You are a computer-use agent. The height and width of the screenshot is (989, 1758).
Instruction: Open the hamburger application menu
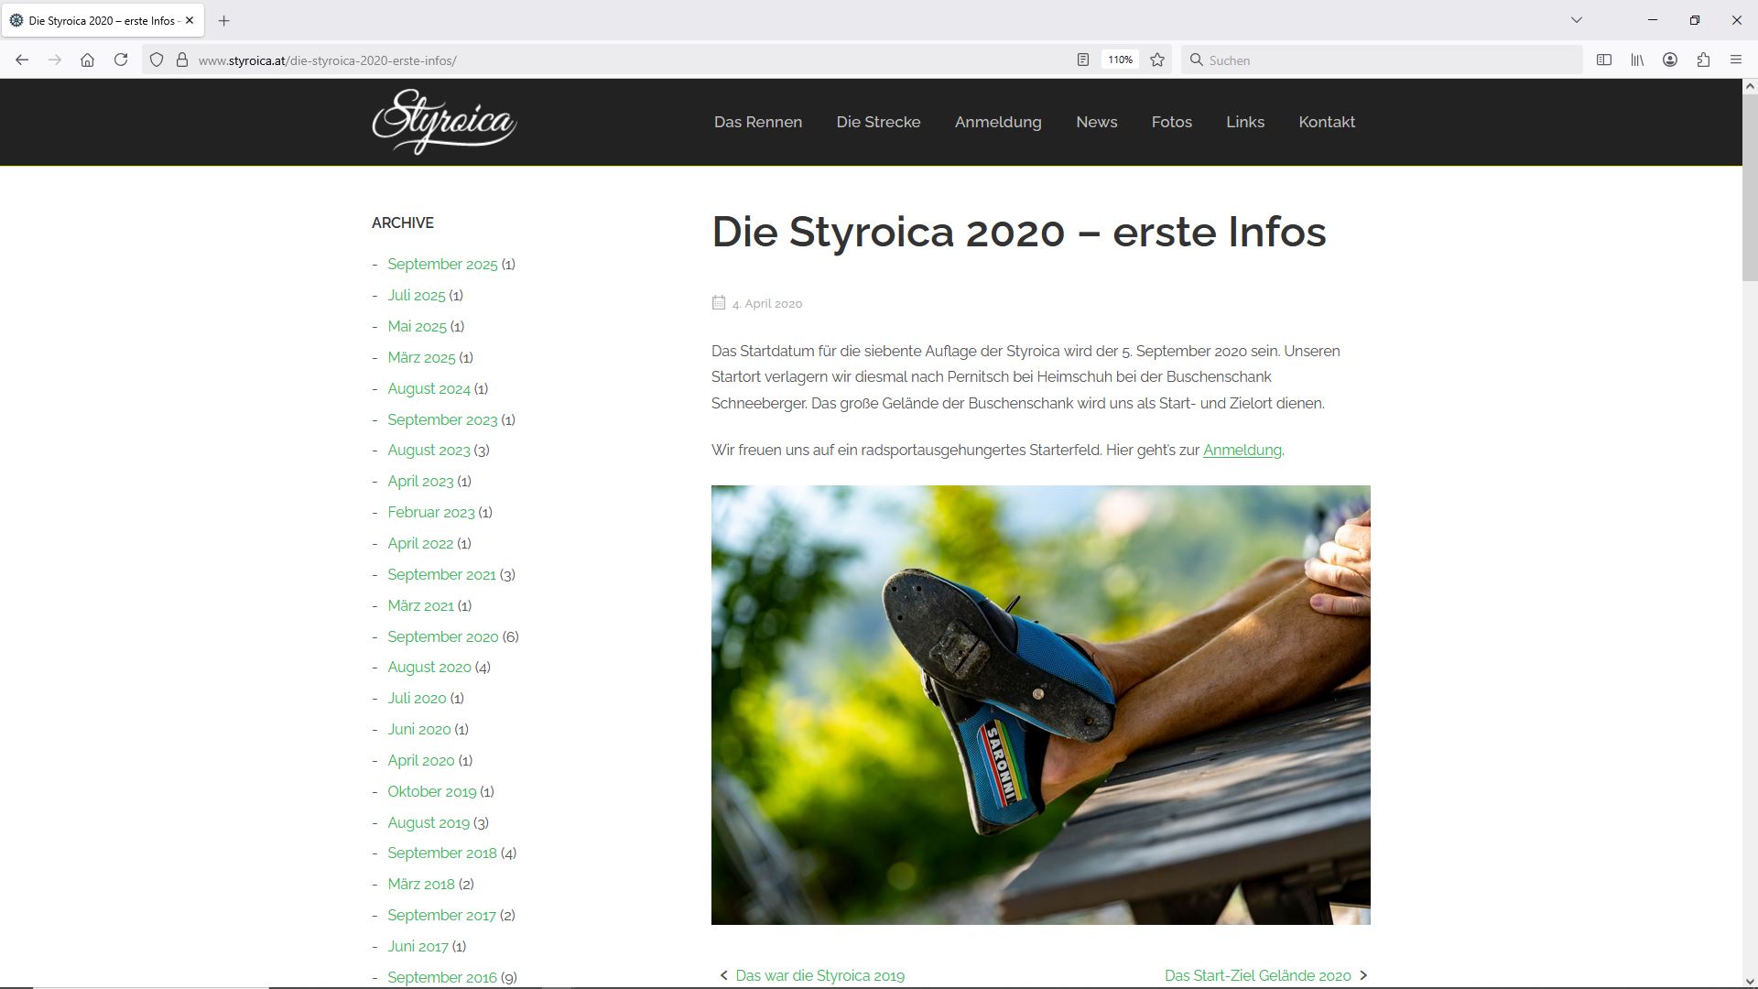click(1736, 60)
